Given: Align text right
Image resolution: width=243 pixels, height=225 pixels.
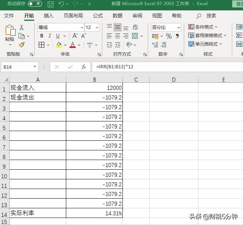Looking at the screenshot, I should coord(126,36).
